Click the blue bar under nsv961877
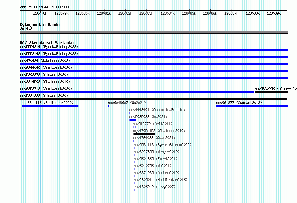This screenshot has height=203, width=297. (252, 106)
